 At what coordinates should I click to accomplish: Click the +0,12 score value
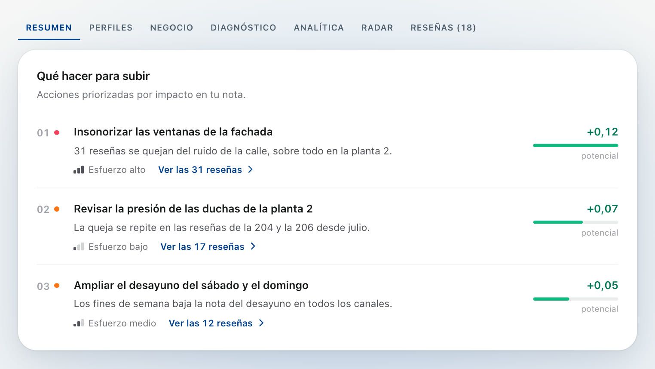pyautogui.click(x=603, y=132)
